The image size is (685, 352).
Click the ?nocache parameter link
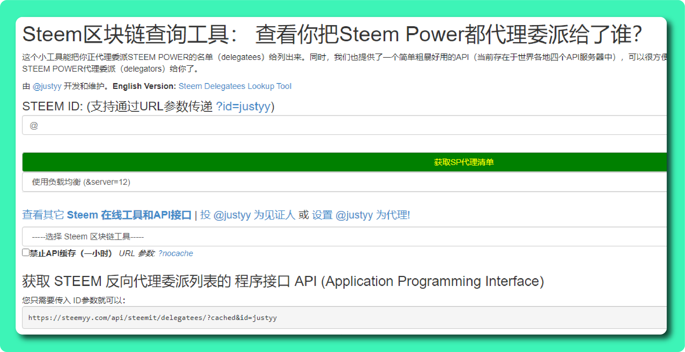(175, 253)
